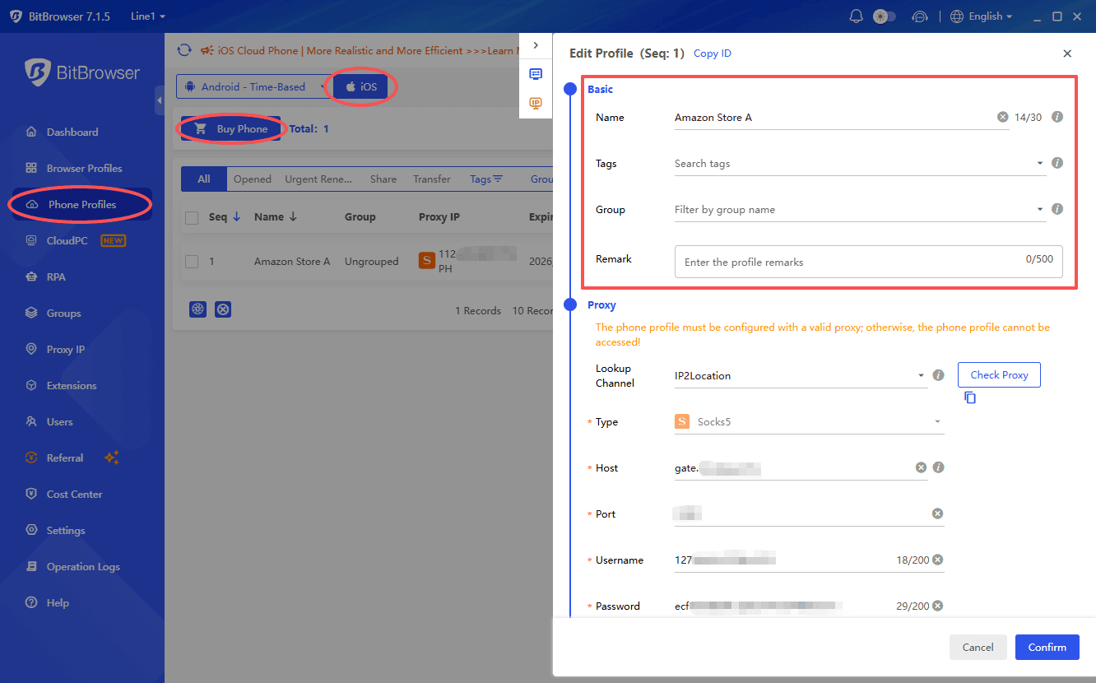Open the Tags search dropdown
This screenshot has height=683, width=1096.
pyautogui.click(x=860, y=164)
